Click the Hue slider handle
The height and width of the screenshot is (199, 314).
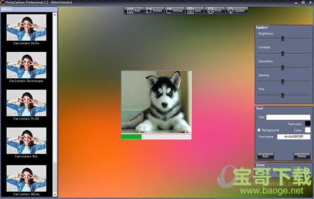(283, 95)
